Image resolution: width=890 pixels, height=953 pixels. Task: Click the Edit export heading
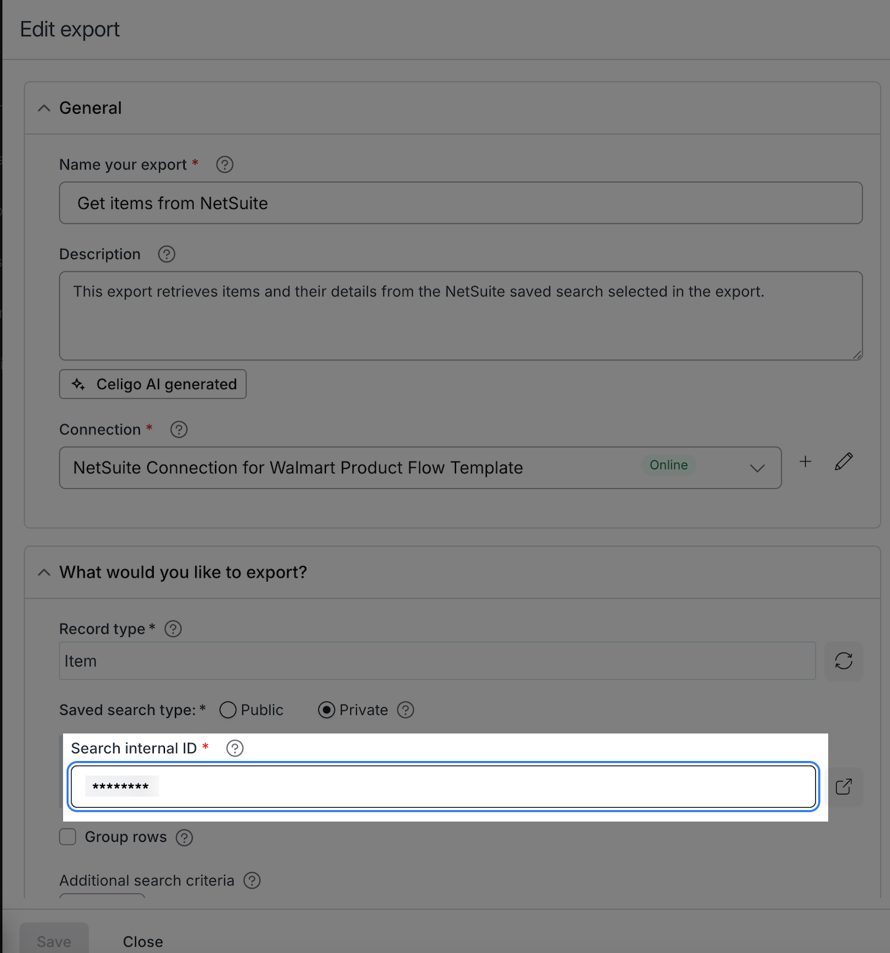(x=70, y=30)
